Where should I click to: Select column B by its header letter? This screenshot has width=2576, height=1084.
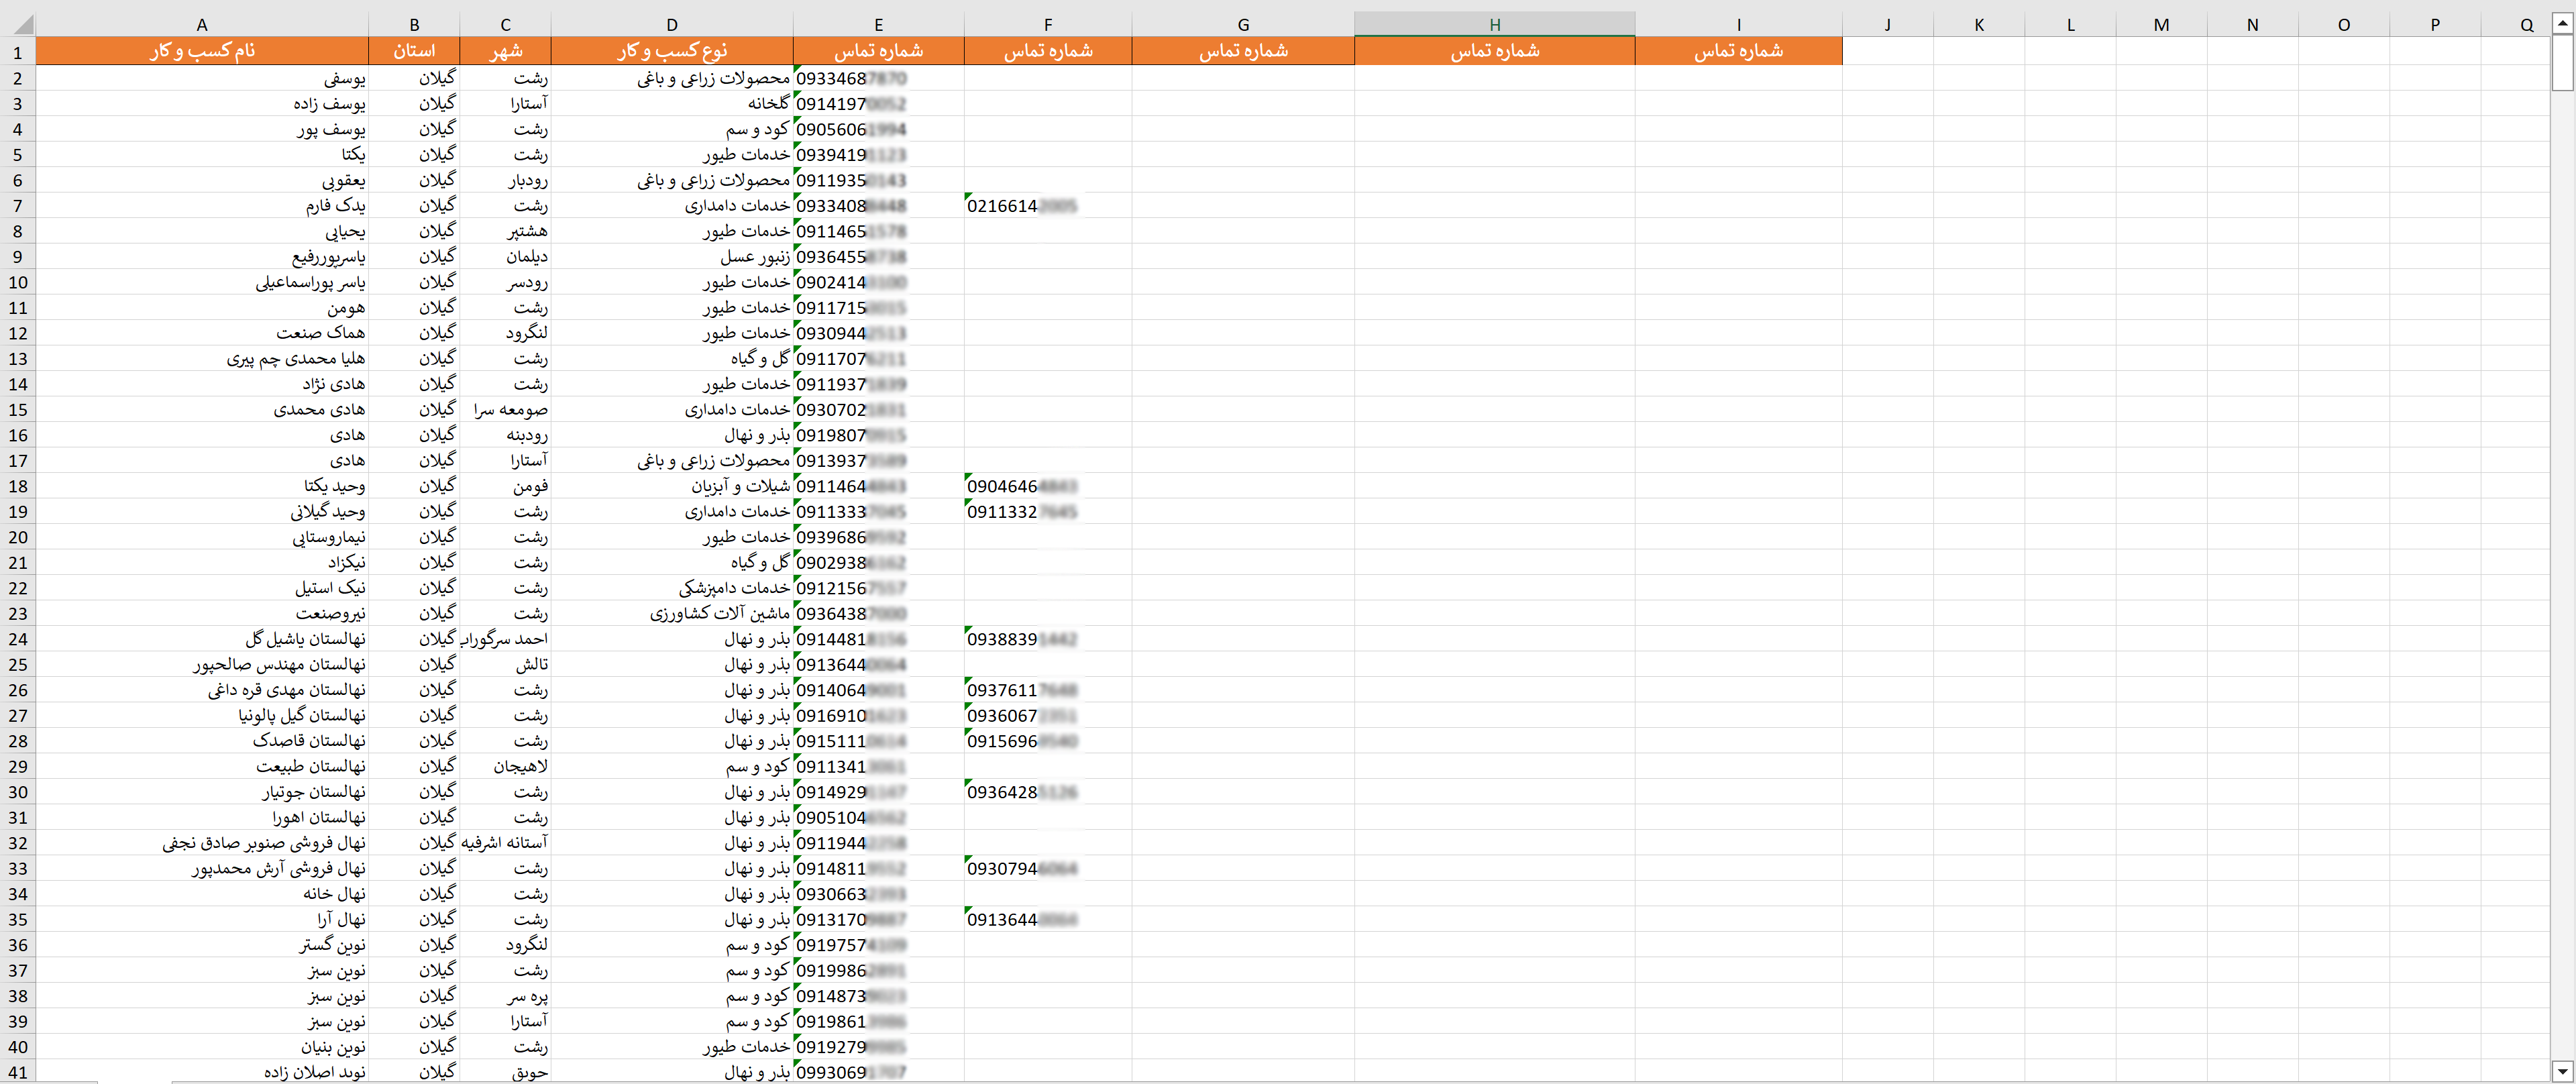(x=414, y=24)
